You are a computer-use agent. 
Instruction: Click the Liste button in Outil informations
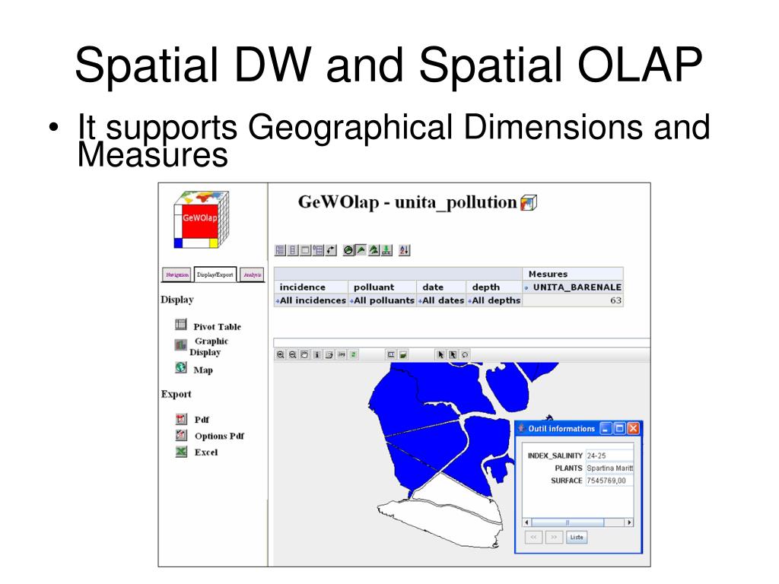[577, 538]
